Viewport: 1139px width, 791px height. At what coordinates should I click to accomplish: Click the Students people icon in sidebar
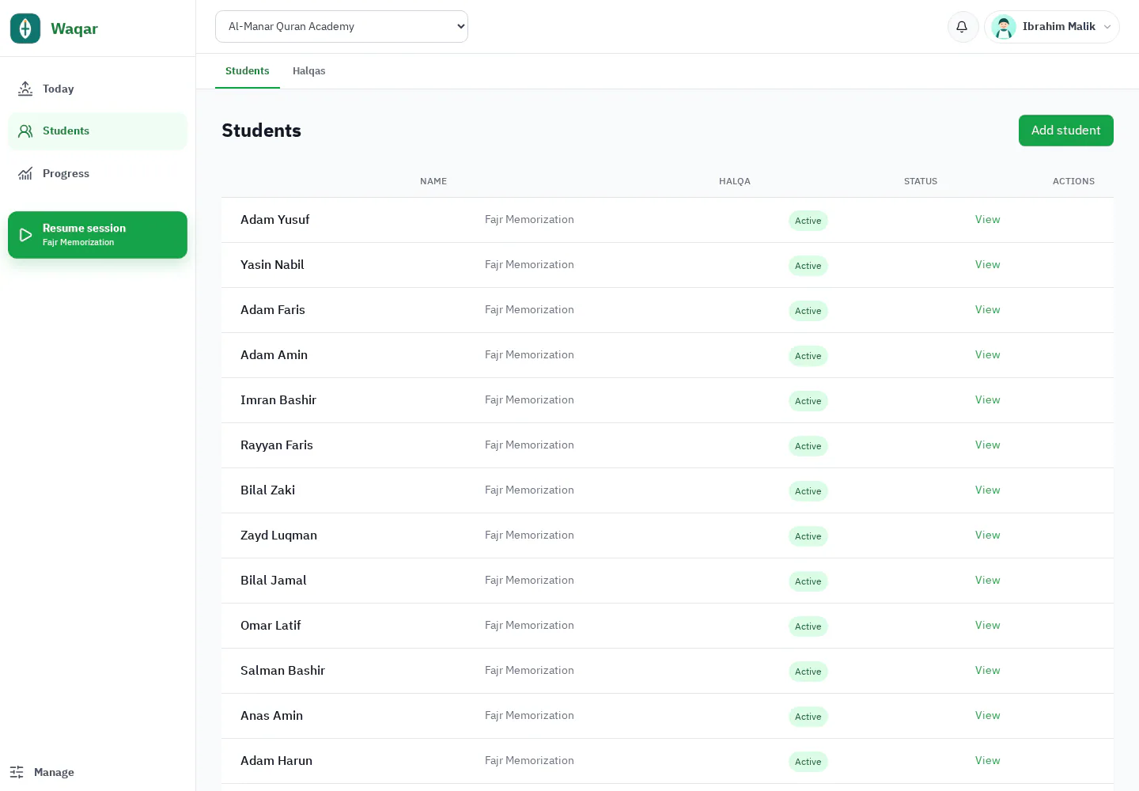[x=25, y=131]
